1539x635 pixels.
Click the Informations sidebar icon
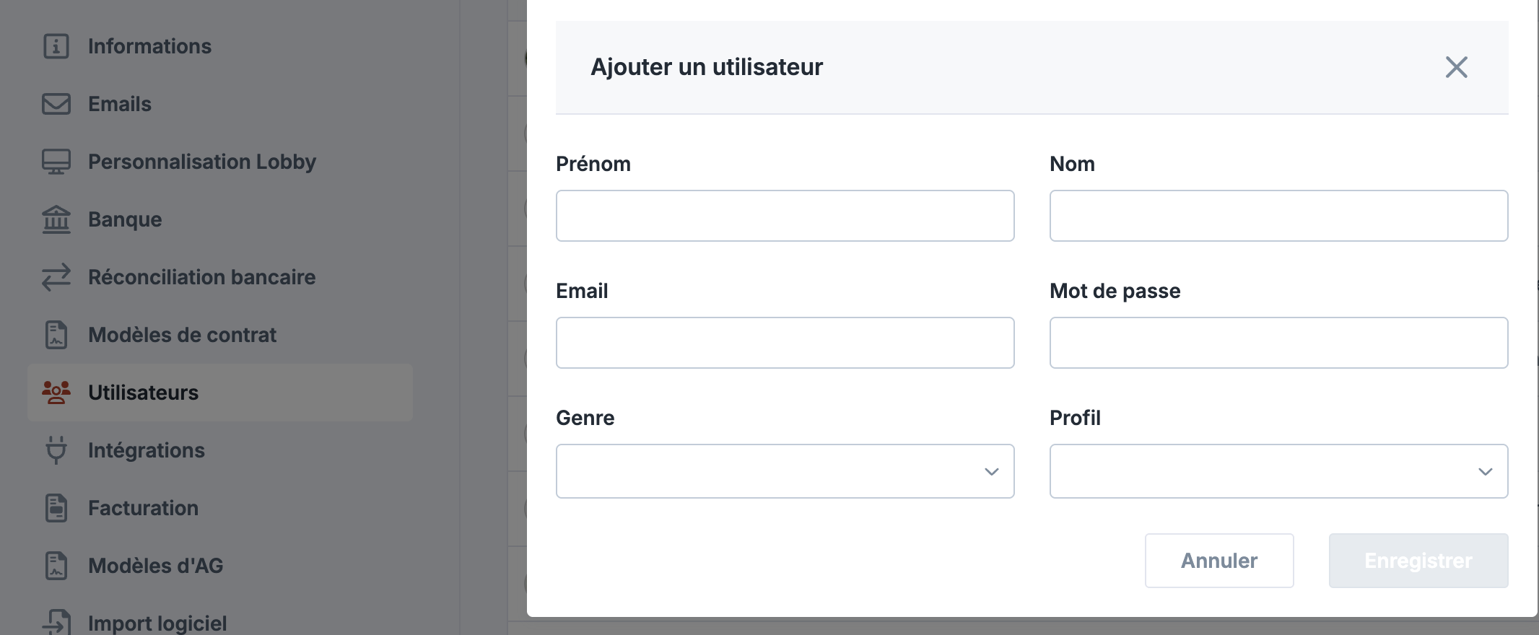pyautogui.click(x=56, y=46)
